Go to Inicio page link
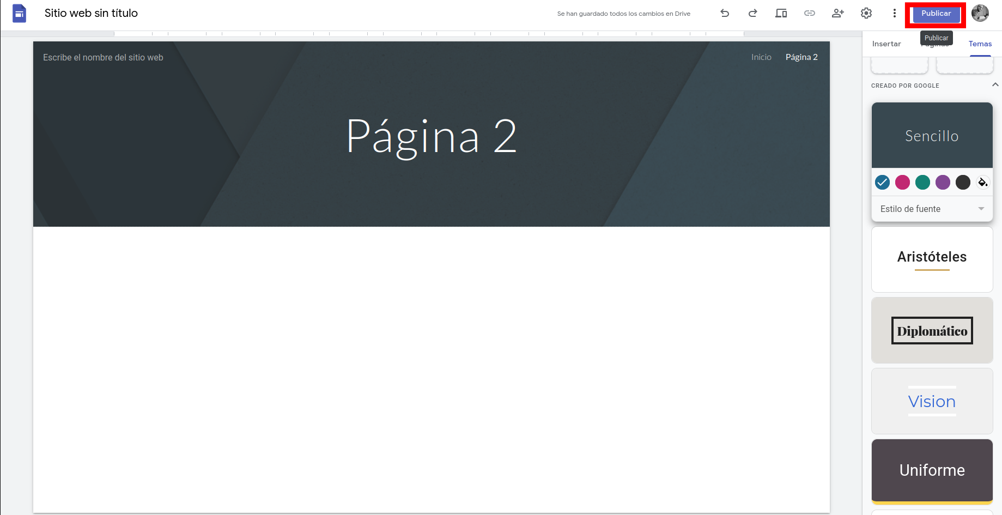This screenshot has height=515, width=1002. 761,57
